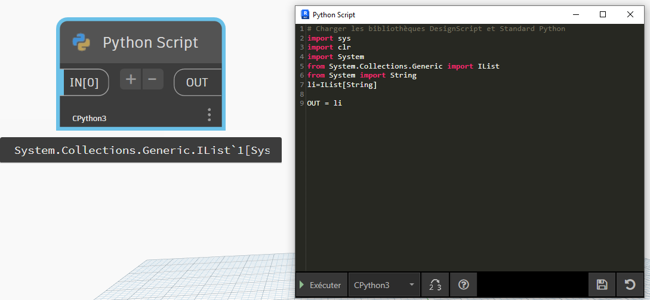Click the OUT output port
This screenshot has height=300, width=650.
(x=197, y=82)
